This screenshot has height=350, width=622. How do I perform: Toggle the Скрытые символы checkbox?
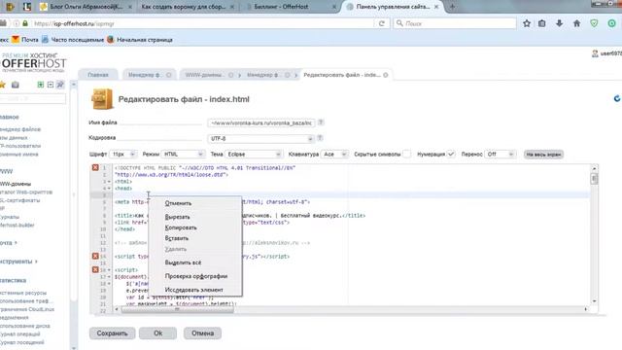[406, 154]
